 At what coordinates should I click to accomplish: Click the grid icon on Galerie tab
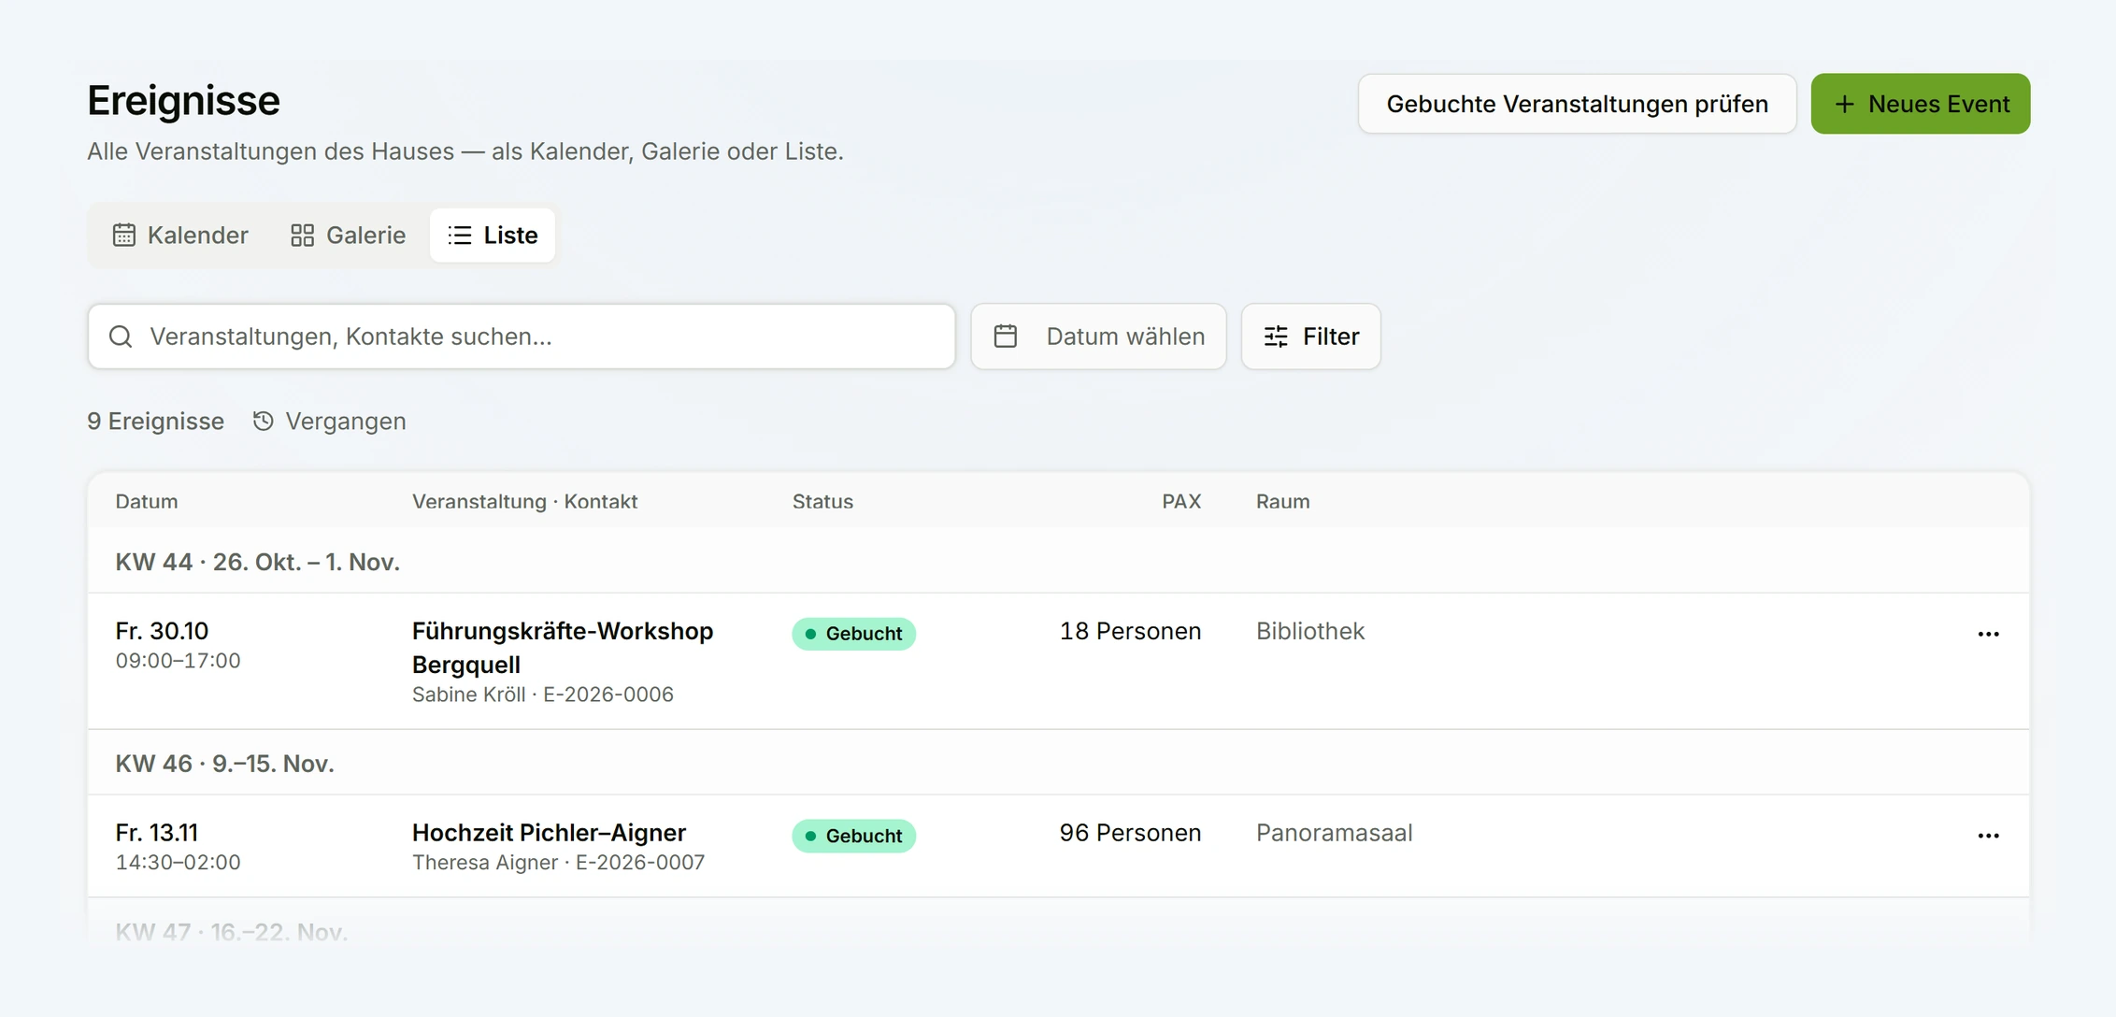tap(302, 235)
